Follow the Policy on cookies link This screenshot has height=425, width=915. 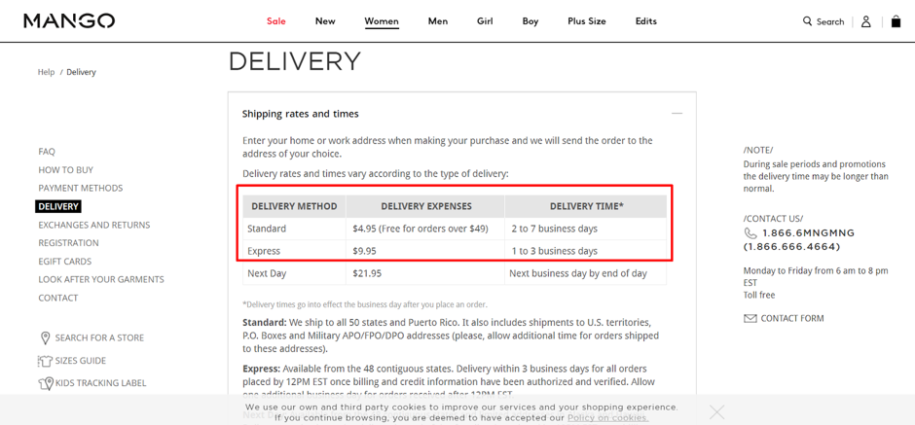(x=607, y=418)
